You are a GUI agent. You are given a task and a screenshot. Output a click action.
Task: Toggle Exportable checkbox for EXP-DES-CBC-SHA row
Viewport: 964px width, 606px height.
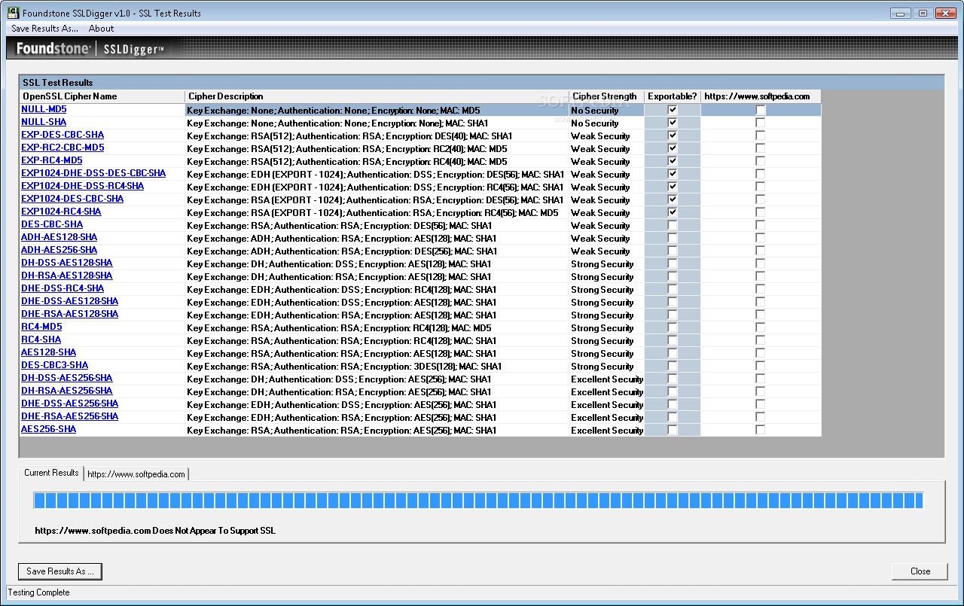pyautogui.click(x=673, y=136)
